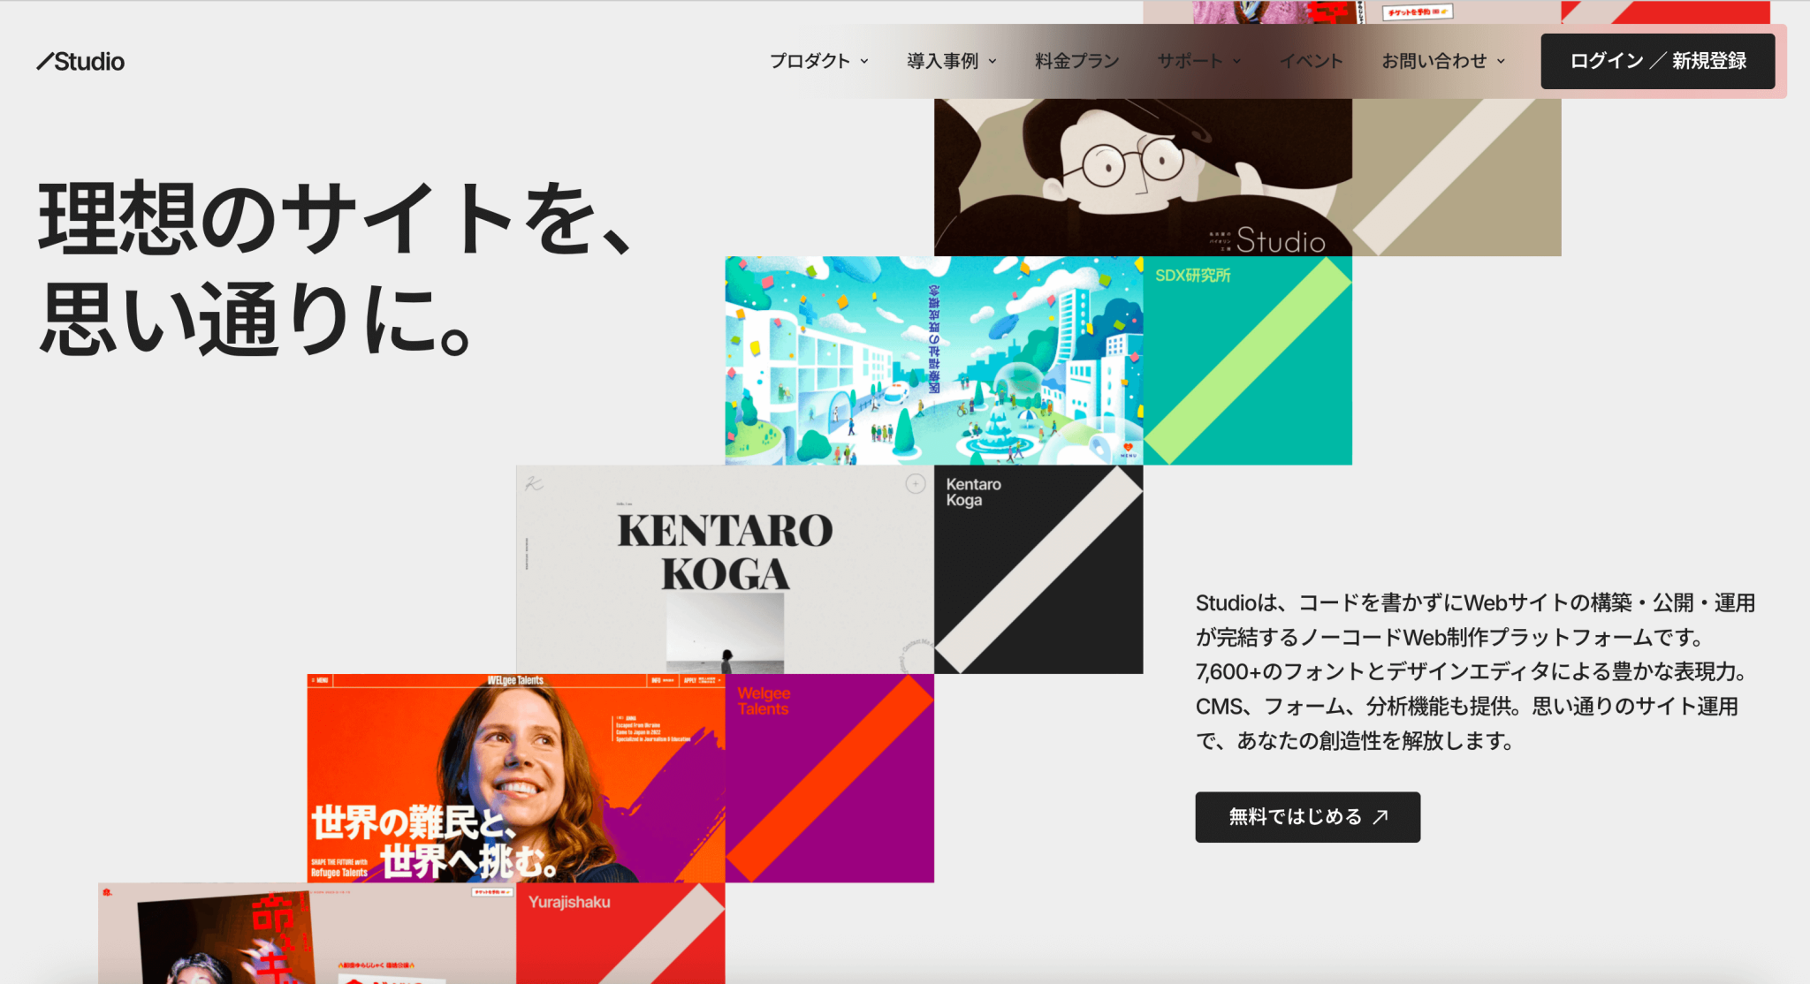Image resolution: width=1810 pixels, height=984 pixels.
Task: Click the Studio logo
Action: coord(80,61)
